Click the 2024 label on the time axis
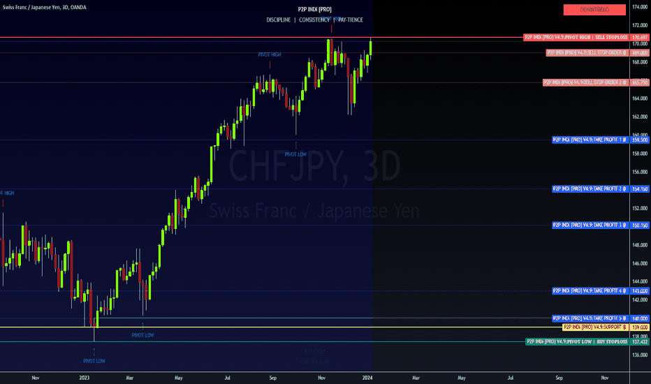This screenshot has height=384, width=651. click(367, 378)
